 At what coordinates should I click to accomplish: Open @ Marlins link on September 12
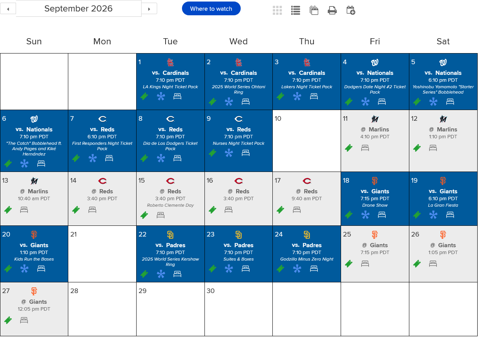click(443, 130)
